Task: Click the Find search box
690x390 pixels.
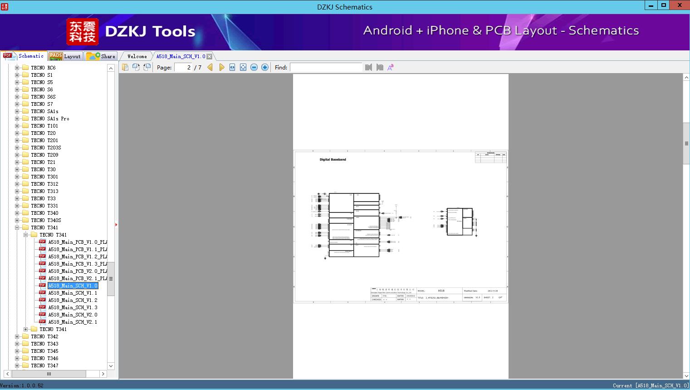Action: 326,67
